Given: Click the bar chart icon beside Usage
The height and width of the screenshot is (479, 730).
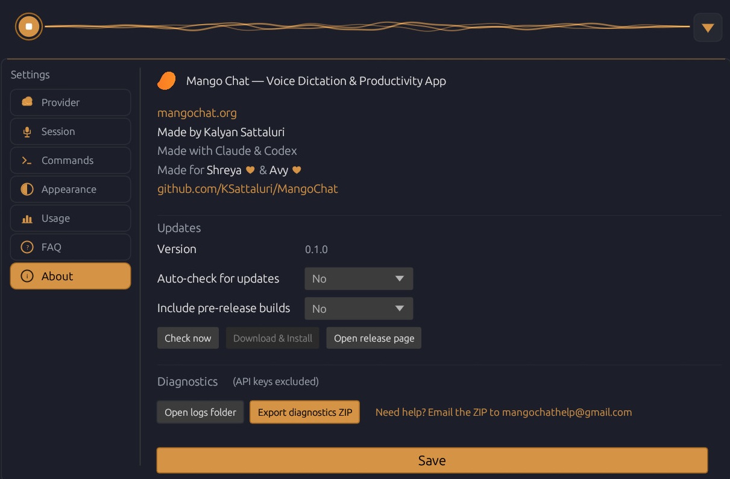Looking at the screenshot, I should (27, 218).
